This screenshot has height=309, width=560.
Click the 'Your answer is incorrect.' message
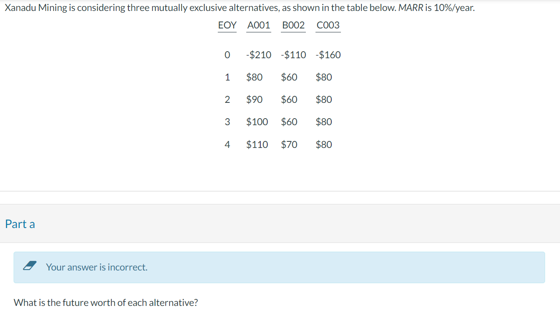(x=97, y=267)
